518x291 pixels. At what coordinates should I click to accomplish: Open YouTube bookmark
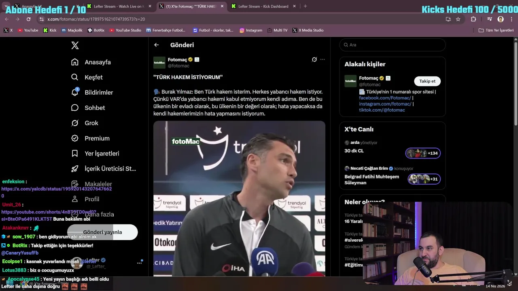point(28,30)
